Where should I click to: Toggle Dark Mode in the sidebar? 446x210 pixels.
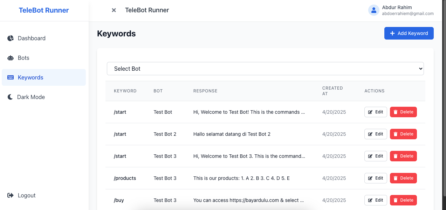31,97
